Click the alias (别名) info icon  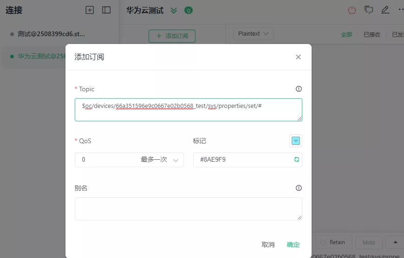coord(299,188)
